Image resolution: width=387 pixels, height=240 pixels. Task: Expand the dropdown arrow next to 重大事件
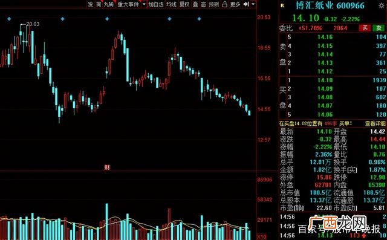144,4
